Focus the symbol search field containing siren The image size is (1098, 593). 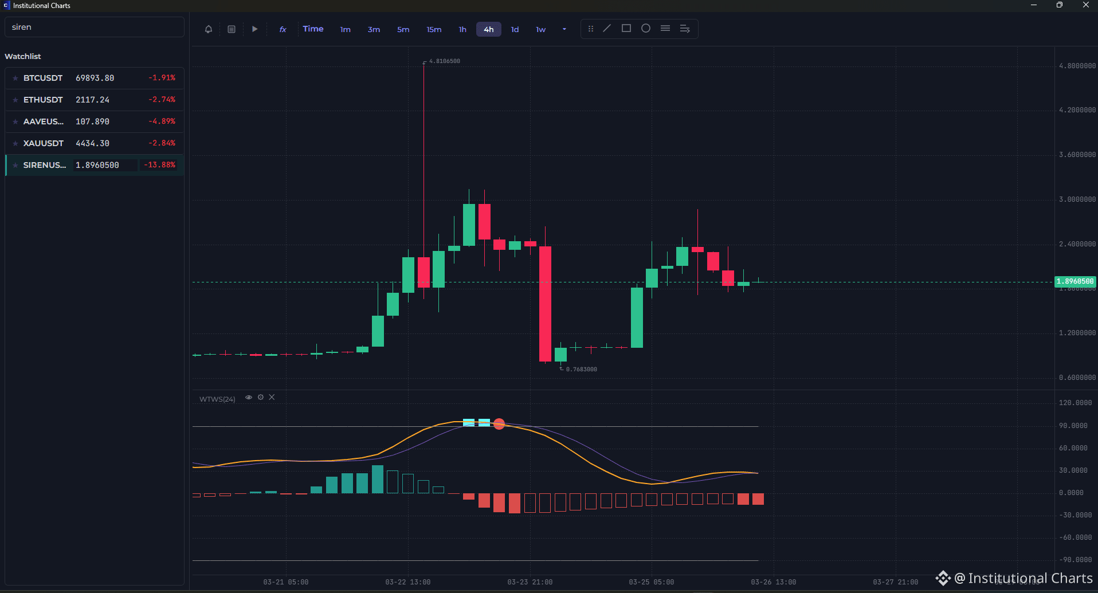click(95, 27)
